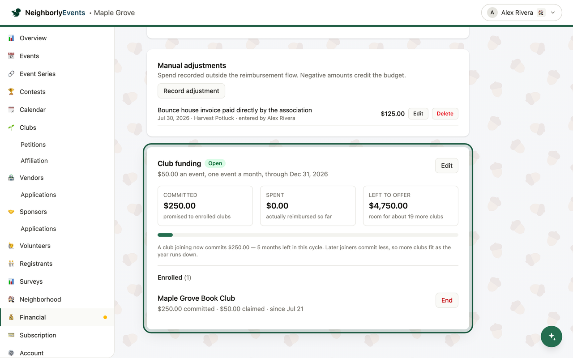The height and width of the screenshot is (358, 573).
Task: Click the SPENT $0.00 card
Action: [x=308, y=206]
